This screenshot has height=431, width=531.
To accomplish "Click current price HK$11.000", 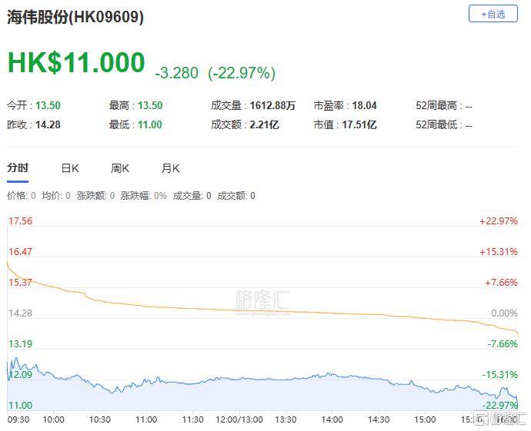I will click(76, 62).
